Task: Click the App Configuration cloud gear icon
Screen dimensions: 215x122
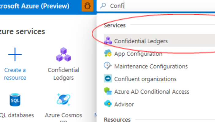Action: (108, 53)
